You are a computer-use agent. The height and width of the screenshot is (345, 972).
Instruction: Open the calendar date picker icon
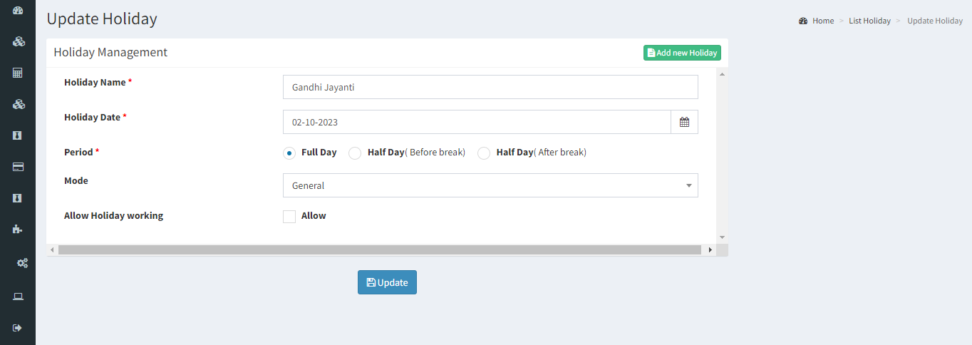(684, 122)
